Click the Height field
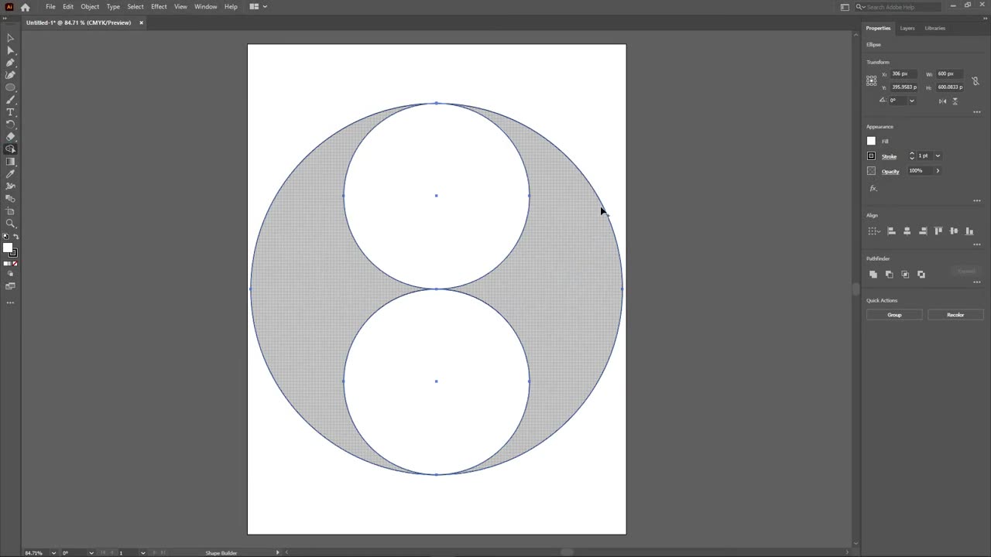The height and width of the screenshot is (557, 991). point(949,87)
